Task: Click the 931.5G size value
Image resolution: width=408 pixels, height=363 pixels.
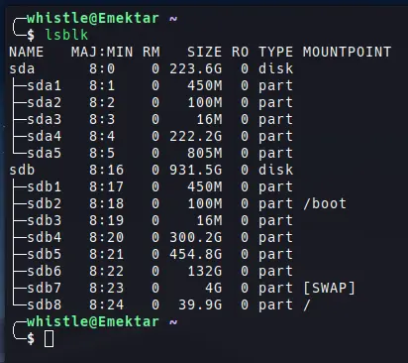Action: tap(196, 170)
